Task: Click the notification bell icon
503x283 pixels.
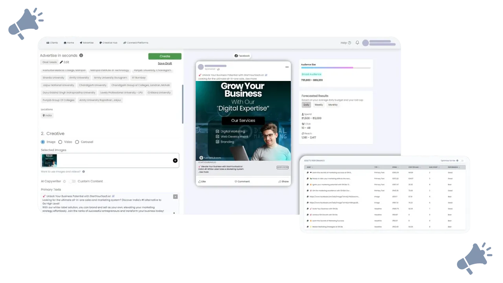Action: click(x=357, y=43)
